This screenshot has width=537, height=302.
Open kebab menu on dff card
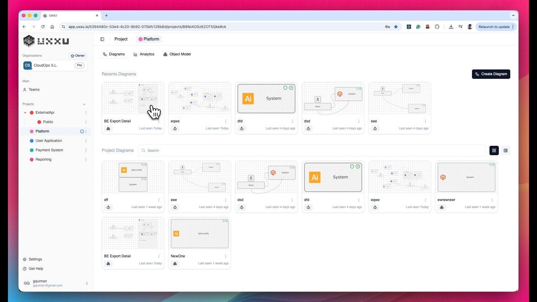coord(159,200)
